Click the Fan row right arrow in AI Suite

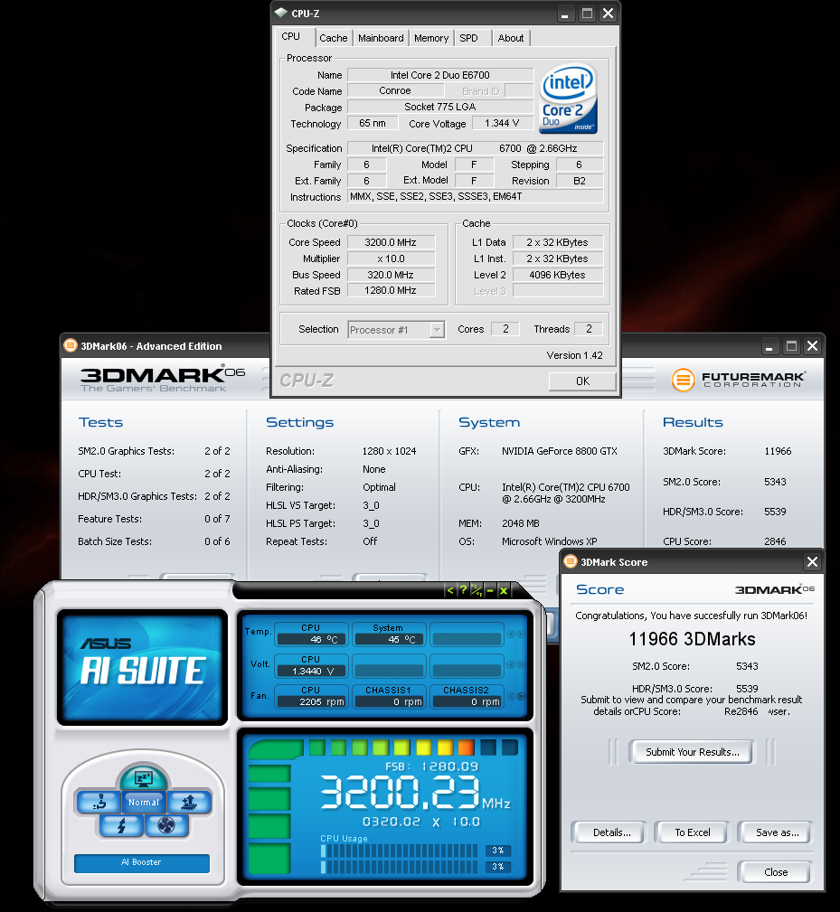point(521,696)
